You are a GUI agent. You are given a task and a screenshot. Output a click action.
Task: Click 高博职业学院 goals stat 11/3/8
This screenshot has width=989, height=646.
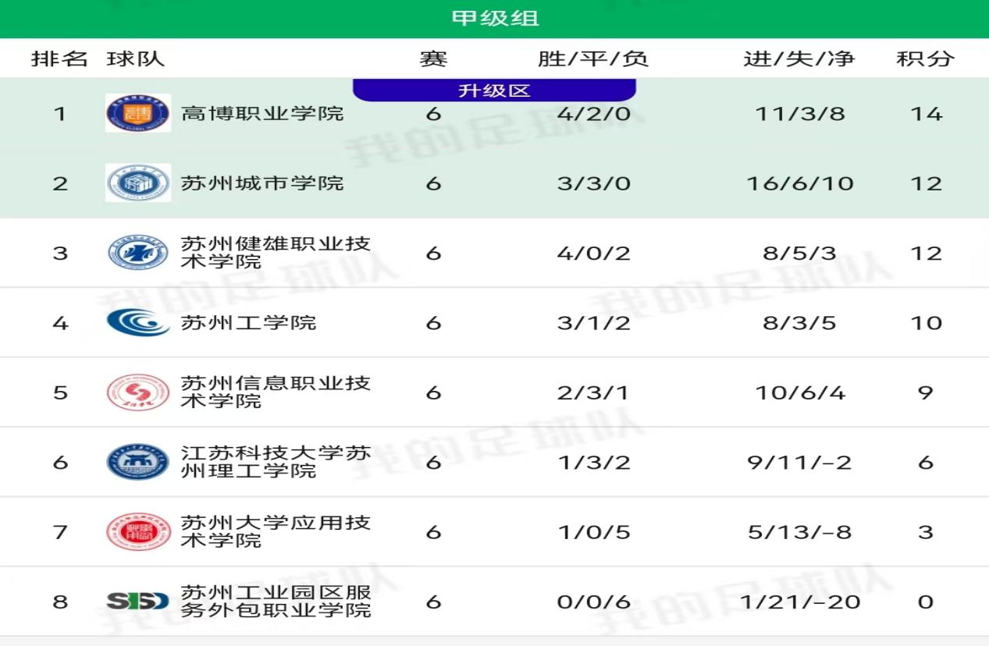tap(799, 114)
